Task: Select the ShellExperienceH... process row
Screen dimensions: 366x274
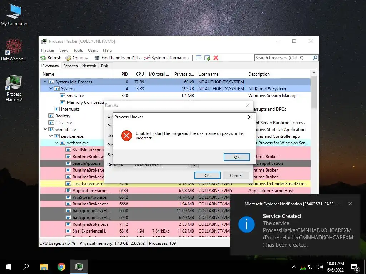Action: [135, 231]
